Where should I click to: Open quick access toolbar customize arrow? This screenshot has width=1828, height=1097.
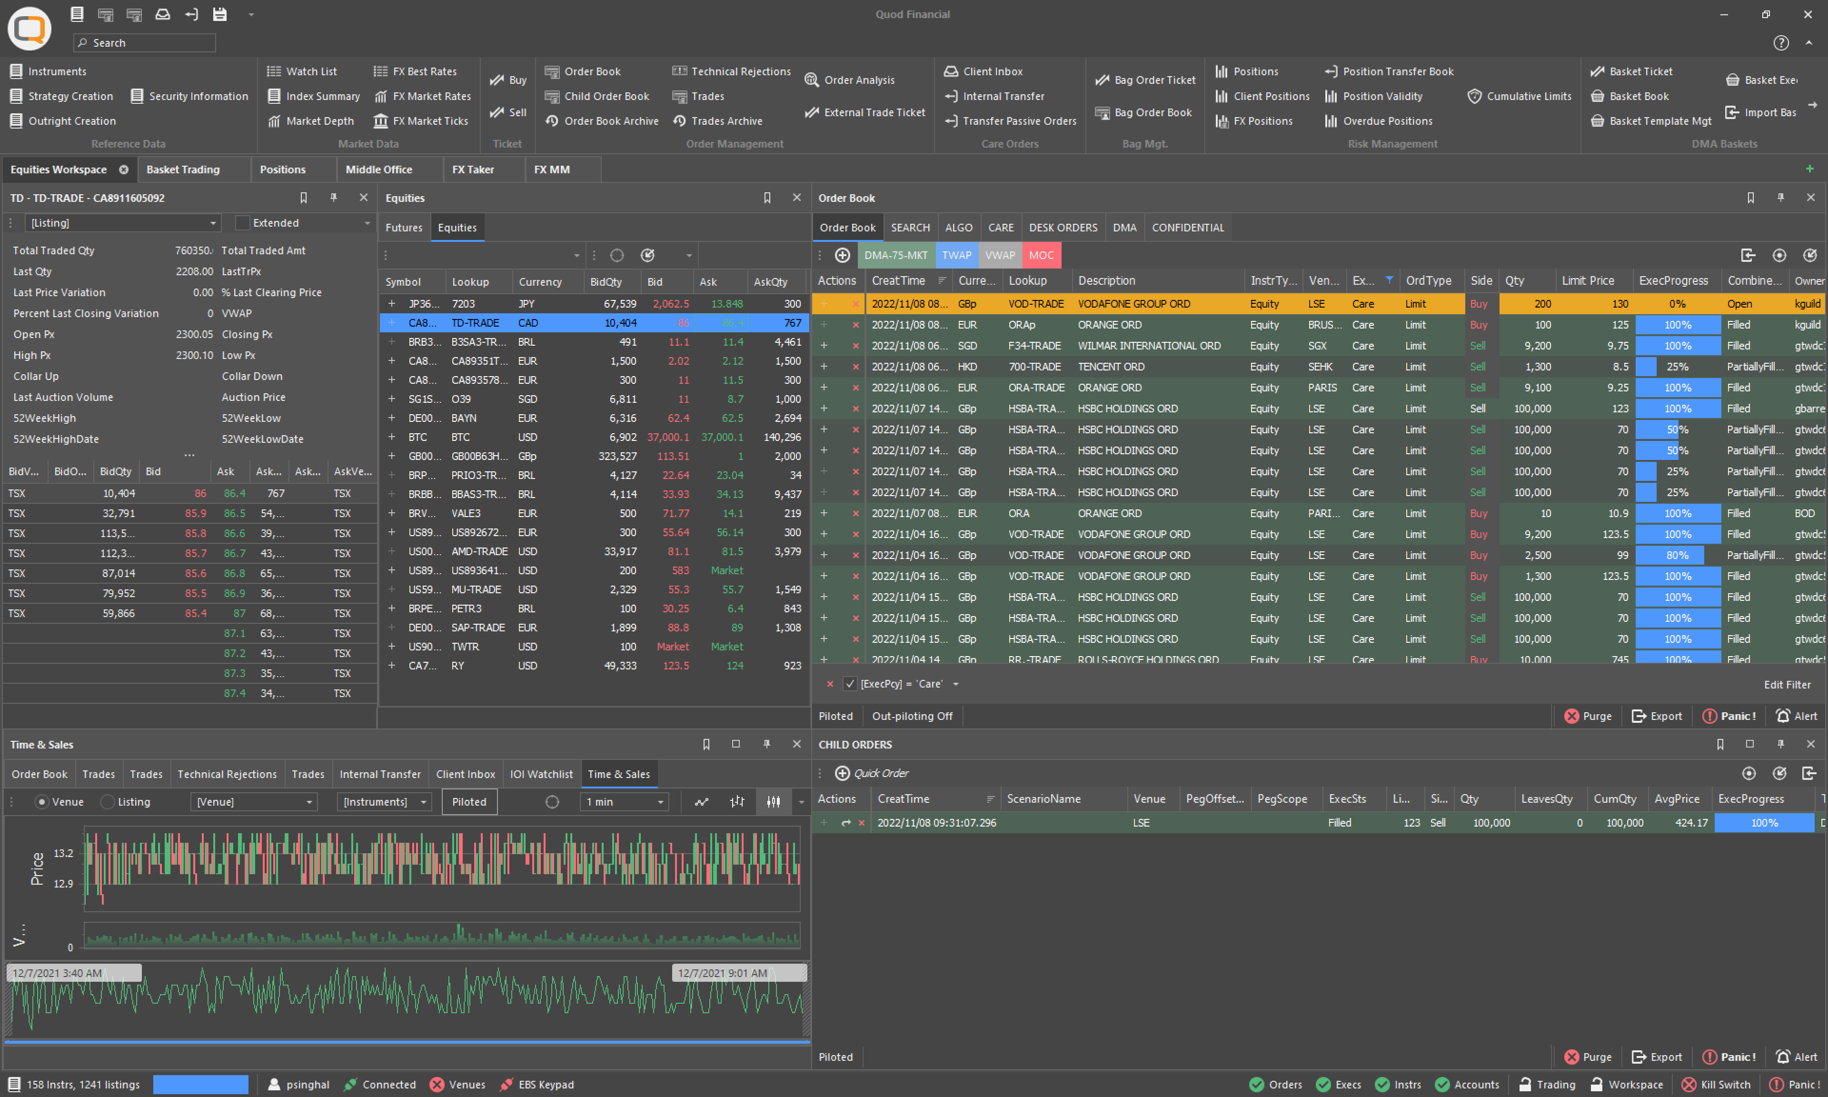[251, 14]
